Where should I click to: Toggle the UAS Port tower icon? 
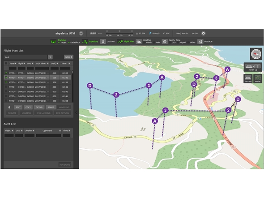pyautogui.click(x=103, y=42)
